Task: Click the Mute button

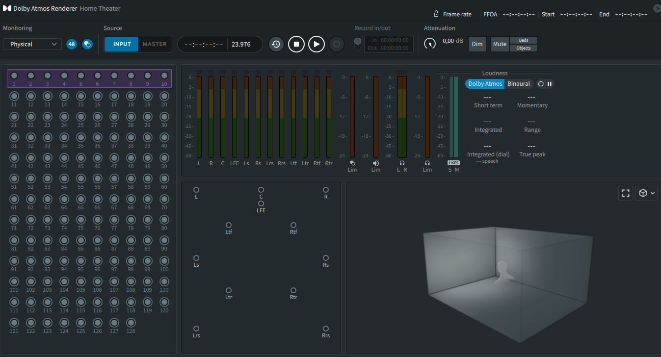Action: pyautogui.click(x=500, y=44)
